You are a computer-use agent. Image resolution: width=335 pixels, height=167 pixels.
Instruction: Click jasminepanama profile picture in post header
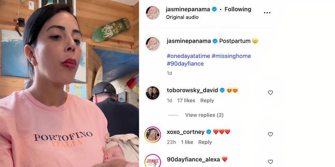153,13
